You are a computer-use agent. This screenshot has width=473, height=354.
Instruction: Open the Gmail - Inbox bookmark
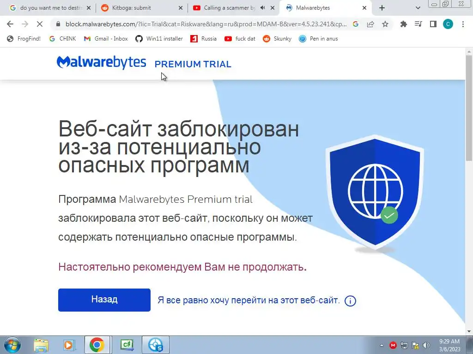106,39
